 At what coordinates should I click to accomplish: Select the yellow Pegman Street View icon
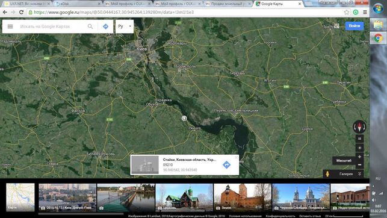coord(327,174)
